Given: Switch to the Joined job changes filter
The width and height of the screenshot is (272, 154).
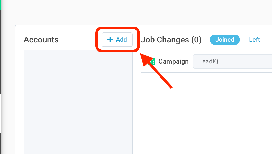Looking at the screenshot, I should point(225,40).
